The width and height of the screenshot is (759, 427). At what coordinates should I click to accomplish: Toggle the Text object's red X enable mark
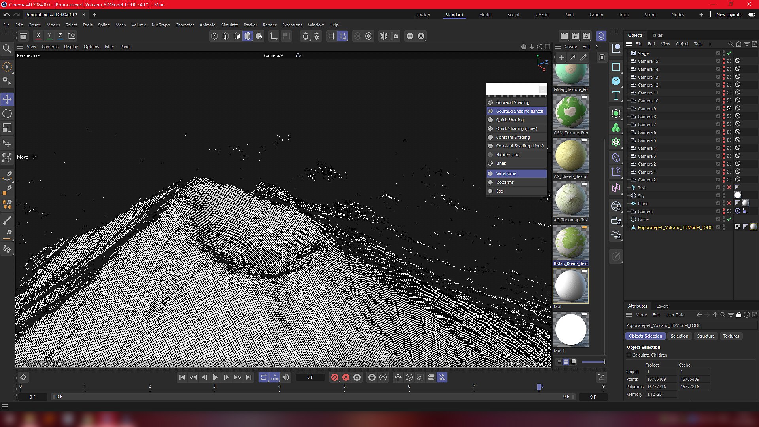pos(729,187)
